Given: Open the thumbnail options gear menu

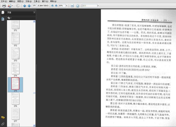Looking at the screenshot, I should point(9,18).
